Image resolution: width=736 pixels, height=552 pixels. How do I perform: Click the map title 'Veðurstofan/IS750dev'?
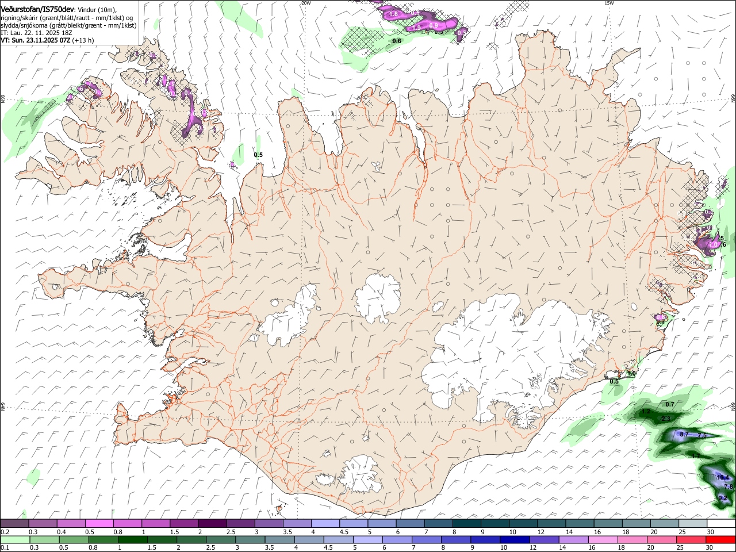[37, 10]
